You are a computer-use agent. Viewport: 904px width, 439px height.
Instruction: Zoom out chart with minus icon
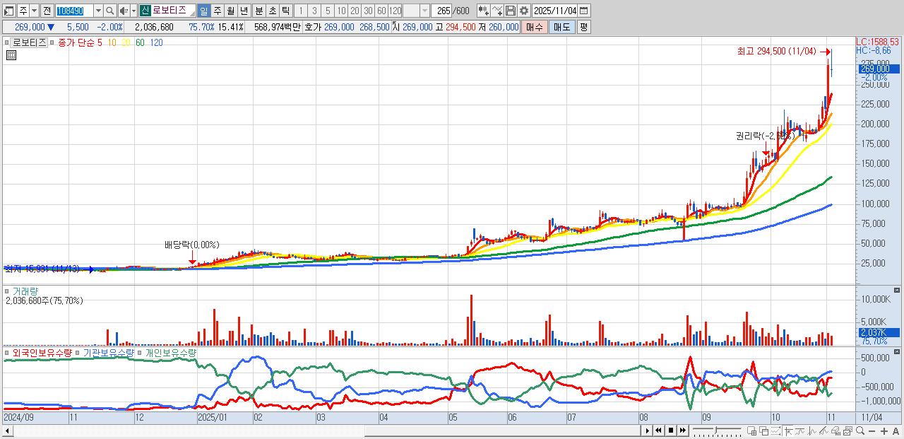[x=872, y=431]
